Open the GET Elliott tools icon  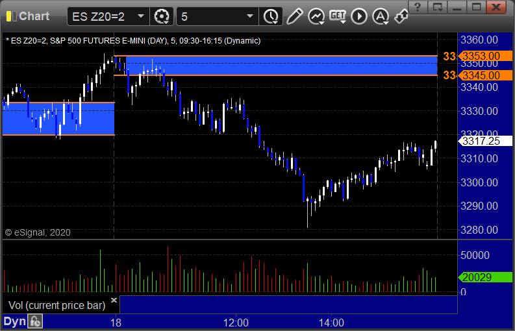[338, 16]
